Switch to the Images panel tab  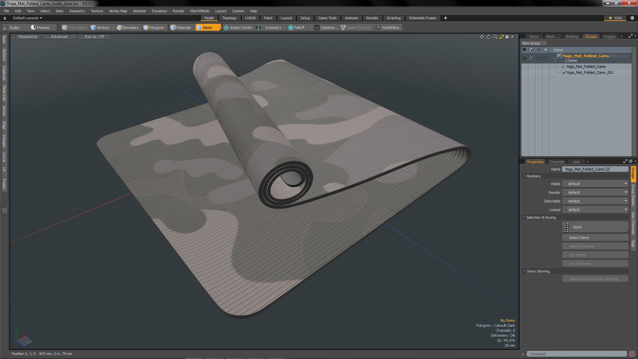pyautogui.click(x=609, y=37)
